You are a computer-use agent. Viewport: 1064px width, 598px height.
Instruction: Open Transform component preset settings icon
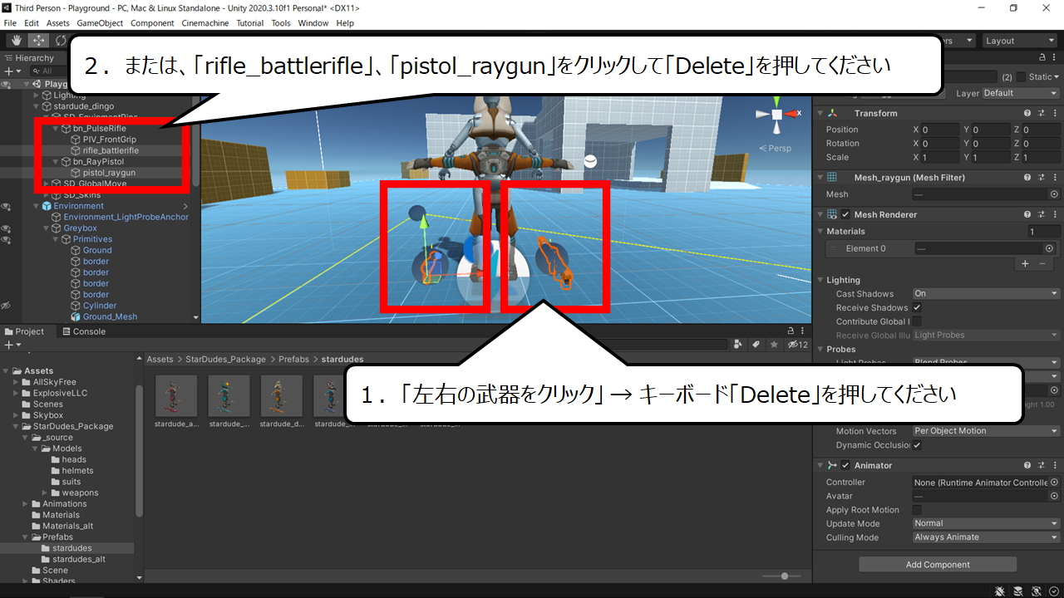1042,113
